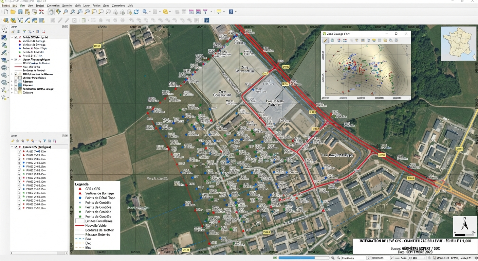Viewport: 478px width, 261px height.
Task: Collapse the top GPS layer group in upper panel
Action: click(12, 37)
